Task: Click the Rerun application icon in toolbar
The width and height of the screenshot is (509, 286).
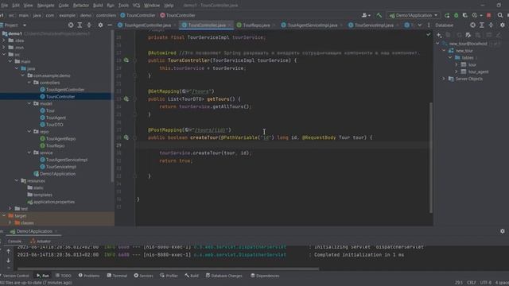Action: (x=447, y=15)
